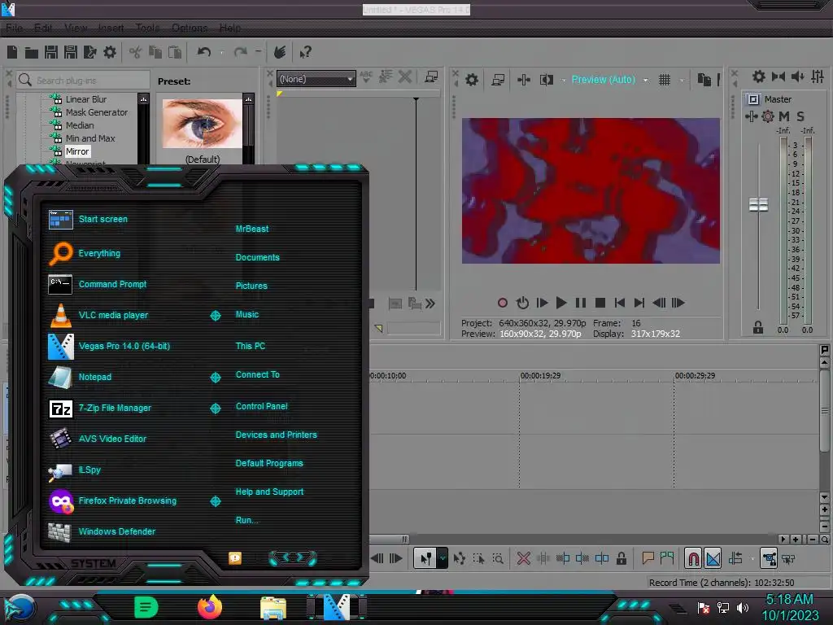The image size is (833, 625).
Task: Insert a region using green flags icon
Action: (667, 558)
